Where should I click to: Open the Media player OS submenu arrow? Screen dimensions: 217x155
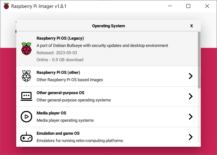pos(191,117)
